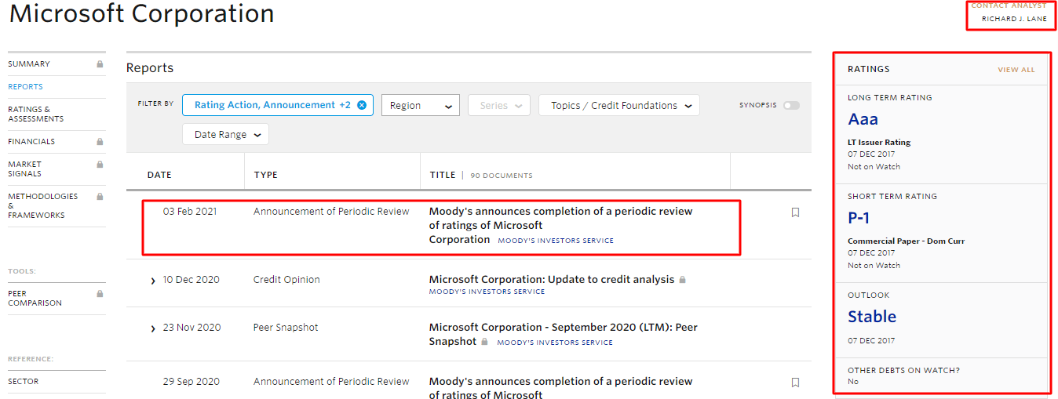
Task: Open the Region dropdown
Action: pyautogui.click(x=421, y=105)
